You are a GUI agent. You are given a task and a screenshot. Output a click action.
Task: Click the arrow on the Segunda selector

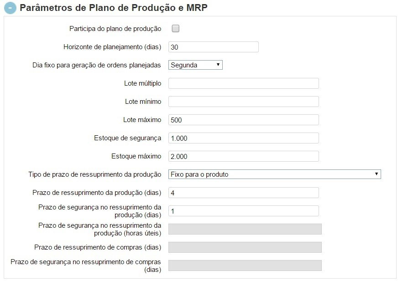coord(219,65)
